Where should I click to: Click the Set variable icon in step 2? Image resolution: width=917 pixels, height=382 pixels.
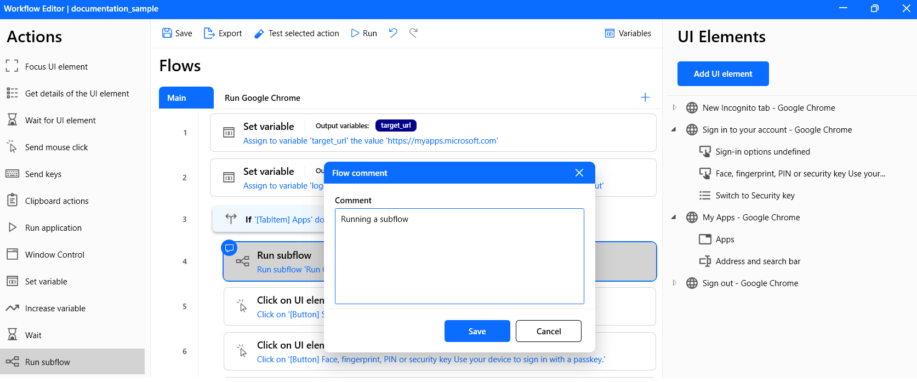[229, 178]
